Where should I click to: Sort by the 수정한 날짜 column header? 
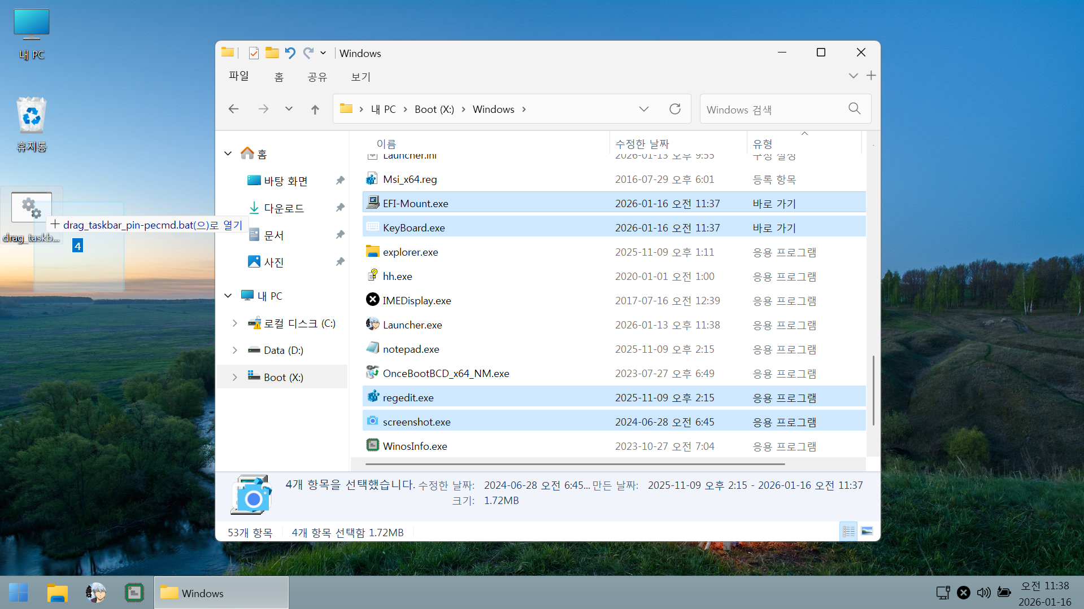(642, 144)
